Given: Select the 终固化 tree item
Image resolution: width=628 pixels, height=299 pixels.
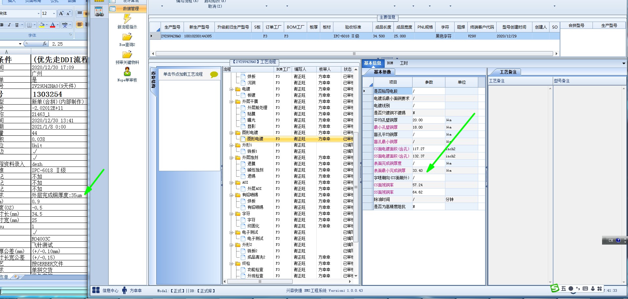Looking at the screenshot, I should tap(253, 226).
